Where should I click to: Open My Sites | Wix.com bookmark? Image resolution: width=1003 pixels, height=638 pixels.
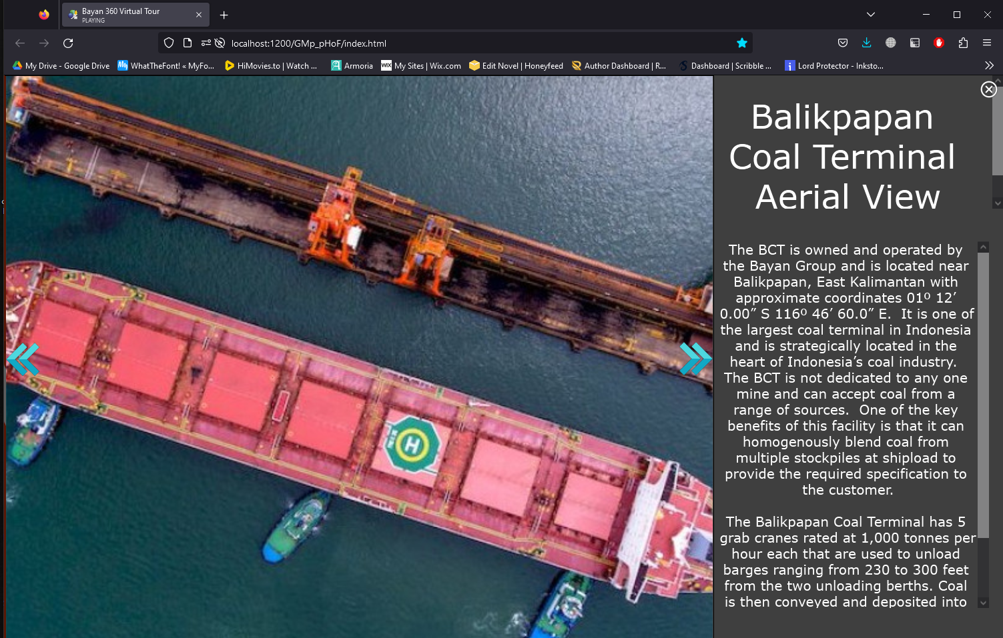coord(421,65)
